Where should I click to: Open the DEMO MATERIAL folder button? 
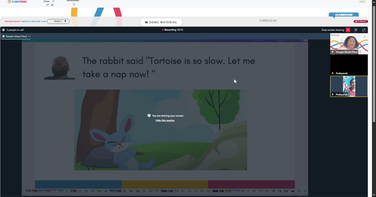pyautogui.click(x=161, y=22)
